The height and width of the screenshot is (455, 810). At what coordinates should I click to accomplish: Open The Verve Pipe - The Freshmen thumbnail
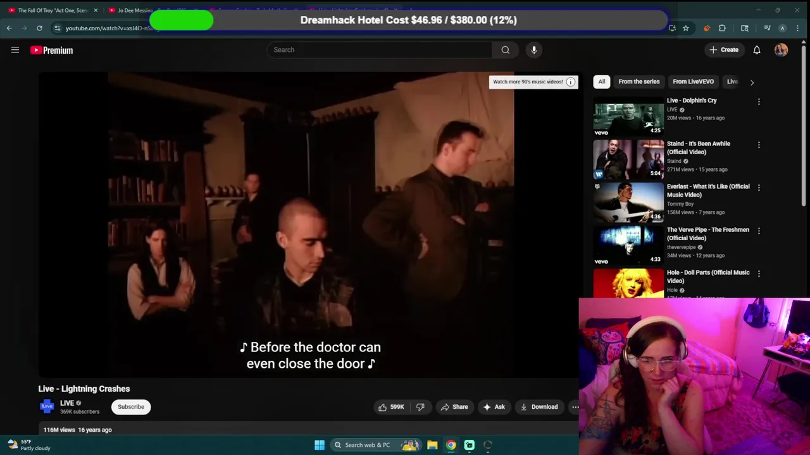point(628,246)
